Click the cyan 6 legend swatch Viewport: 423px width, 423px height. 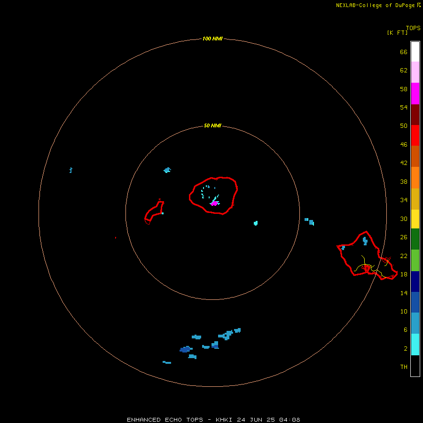point(415,345)
